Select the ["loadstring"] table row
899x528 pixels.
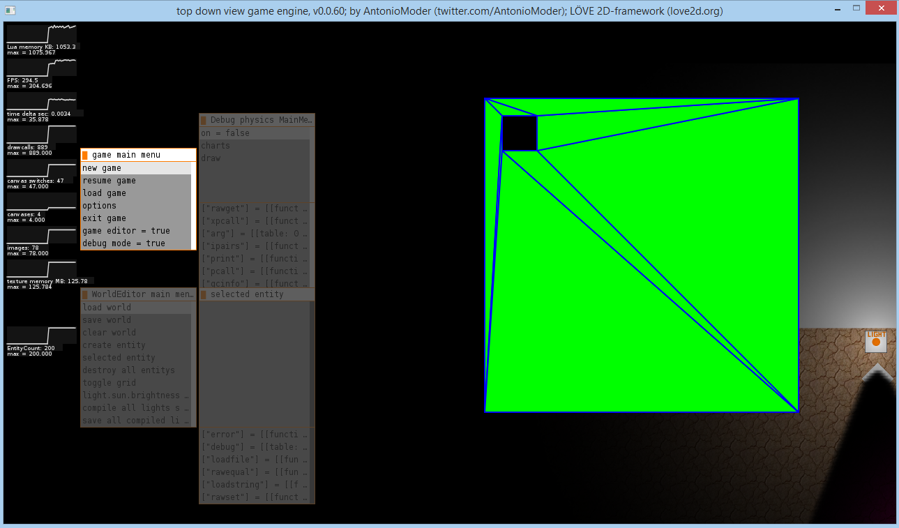tap(255, 485)
